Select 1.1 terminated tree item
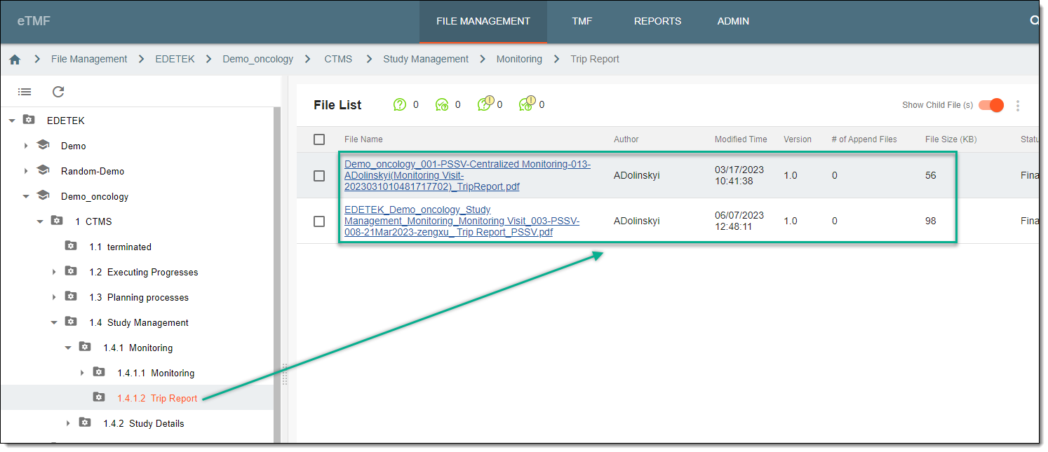The height and width of the screenshot is (452, 1048). [120, 247]
